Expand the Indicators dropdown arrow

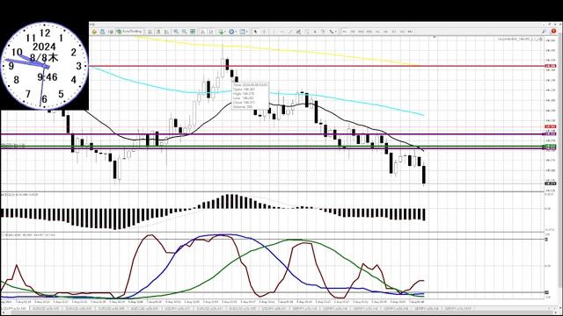tap(225, 32)
